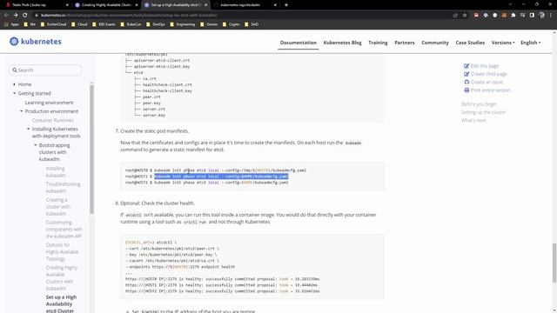This screenshot has width=557, height=313.
Task: Open the browser profile avatar
Action: point(541,16)
